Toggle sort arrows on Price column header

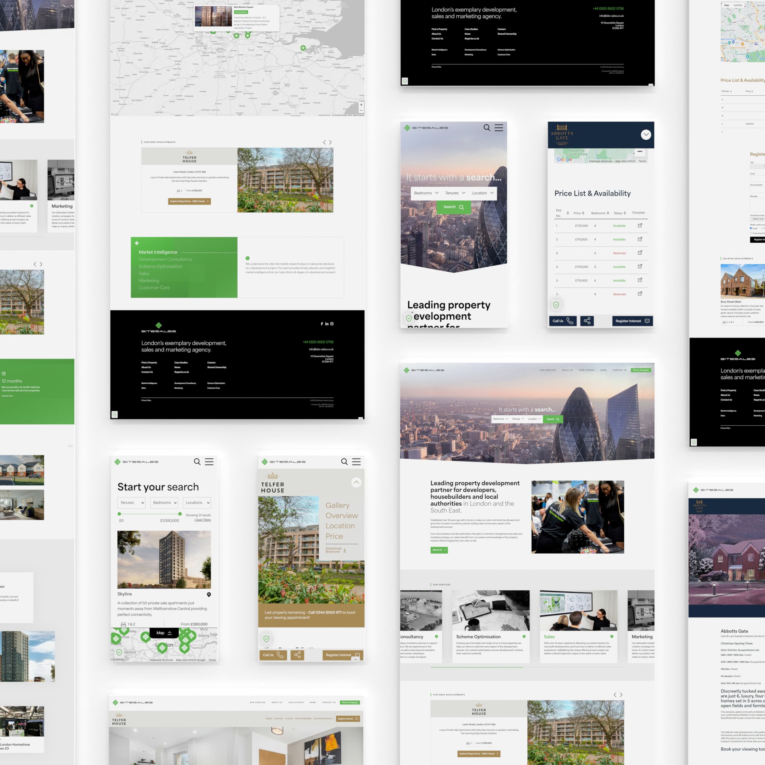point(583,213)
